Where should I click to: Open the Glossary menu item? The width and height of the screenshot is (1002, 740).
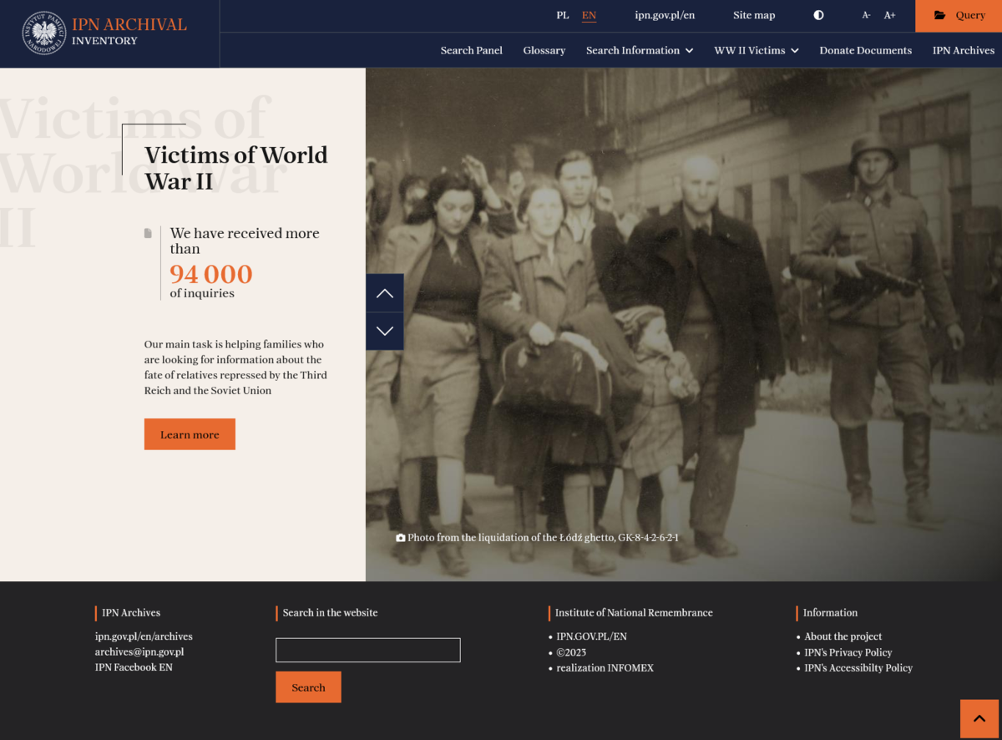click(544, 50)
